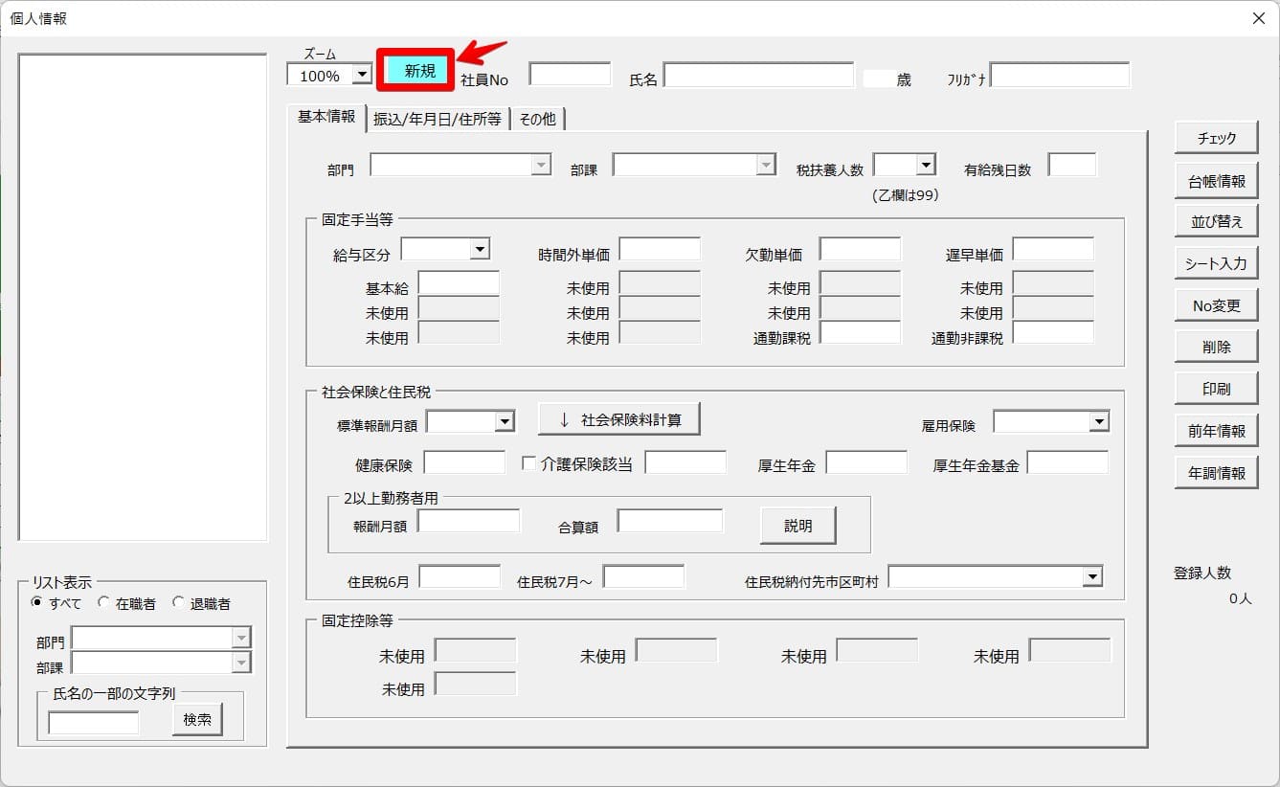Click the 厚生年金基金 input field
This screenshot has height=787, width=1280.
click(x=1067, y=462)
